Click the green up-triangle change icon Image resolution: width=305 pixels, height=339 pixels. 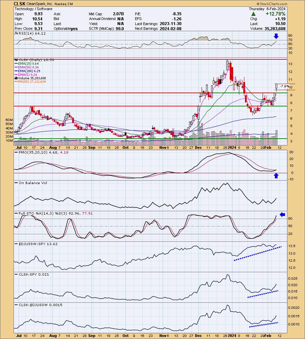tap(253, 14)
